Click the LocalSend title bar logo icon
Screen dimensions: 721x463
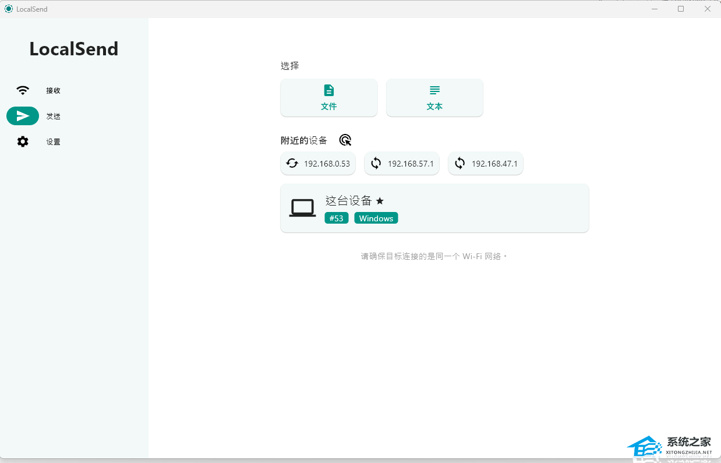(9, 9)
